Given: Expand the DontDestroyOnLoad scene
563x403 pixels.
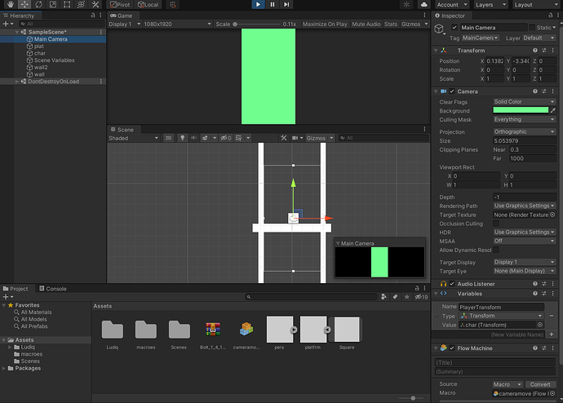Looking at the screenshot, I should pyautogui.click(x=18, y=82).
